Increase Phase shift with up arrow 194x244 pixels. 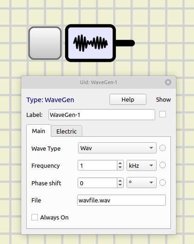[120, 181]
